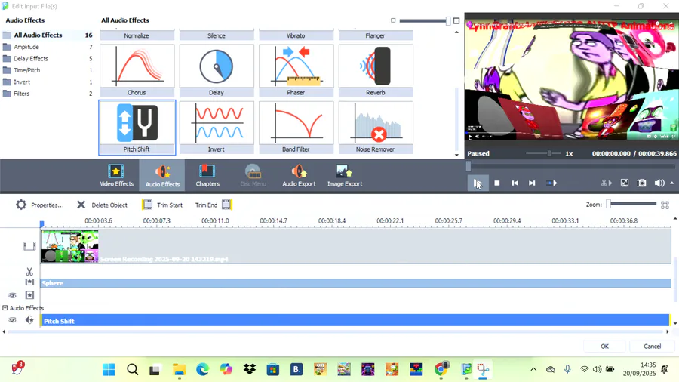Image resolution: width=679 pixels, height=382 pixels.
Task: Click the zoom-to-fit timeline icon
Action: pyautogui.click(x=665, y=205)
